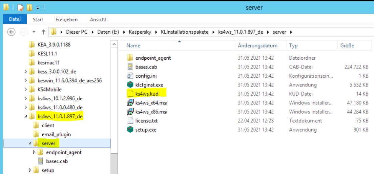The height and width of the screenshot is (174, 374).
Task: Open dropdown arrow after server breadcrumb
Action: 291,32
